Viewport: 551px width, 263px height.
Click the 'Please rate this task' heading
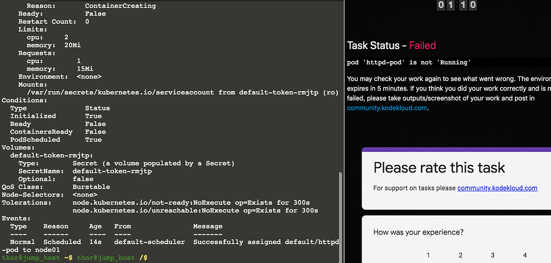tap(439, 167)
